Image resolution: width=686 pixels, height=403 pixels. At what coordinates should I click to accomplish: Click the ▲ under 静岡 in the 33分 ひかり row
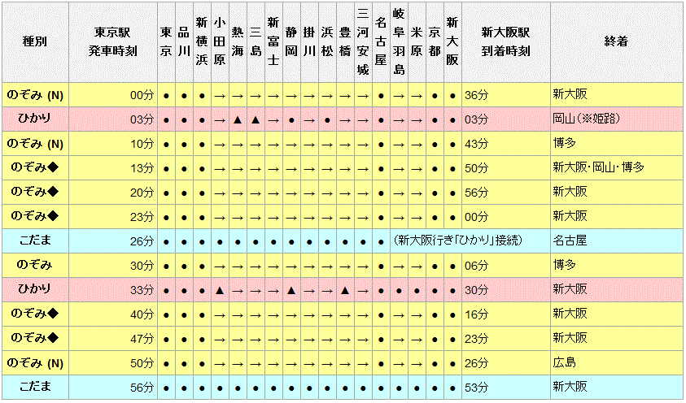291,290
